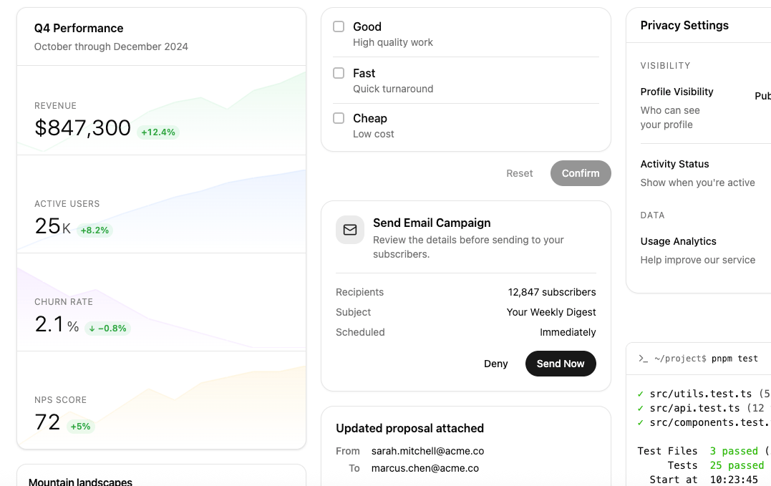The image size is (771, 486).
Task: Click the active users +8.2% badge
Action: click(94, 230)
